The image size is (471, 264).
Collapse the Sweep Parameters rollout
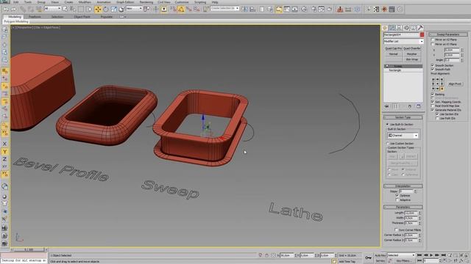click(448, 34)
